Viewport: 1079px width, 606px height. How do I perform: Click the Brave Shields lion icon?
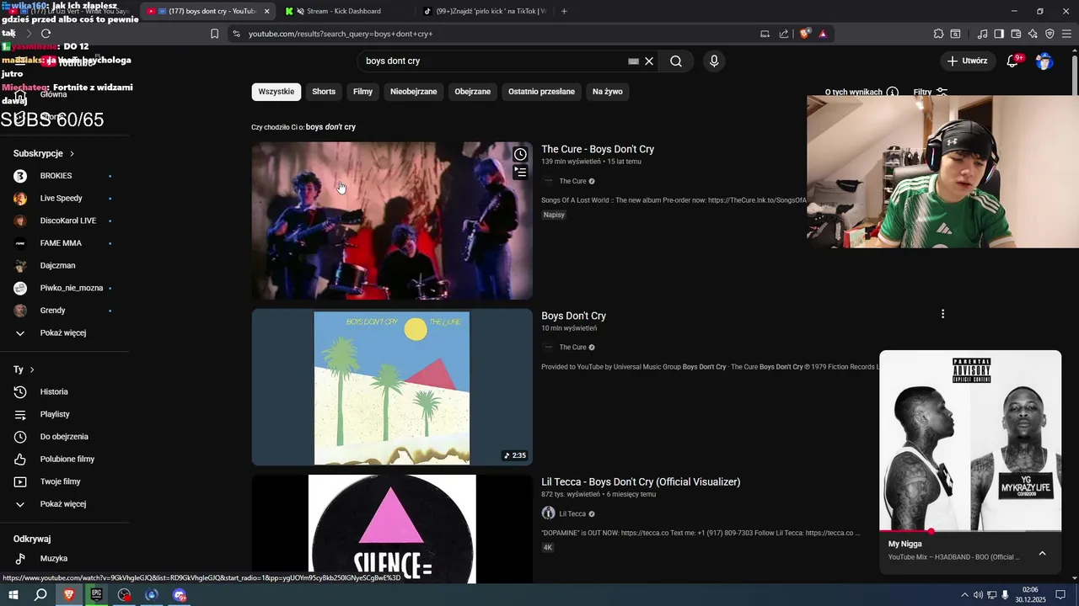pyautogui.click(x=805, y=34)
